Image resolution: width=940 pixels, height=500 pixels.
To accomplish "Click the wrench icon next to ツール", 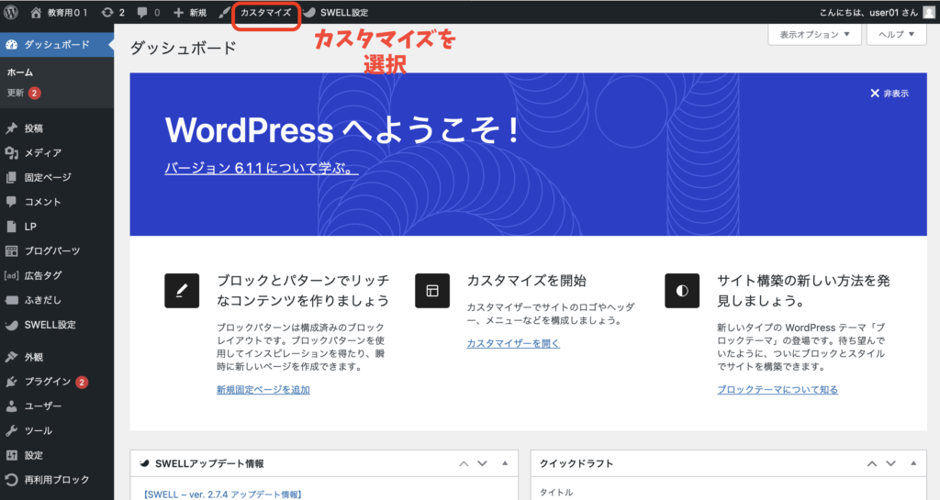I will [x=11, y=430].
